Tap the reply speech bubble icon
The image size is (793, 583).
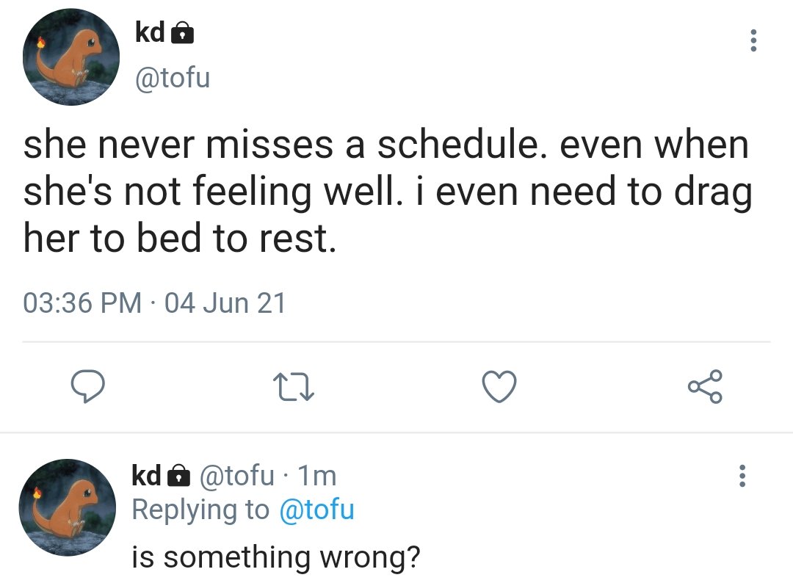pos(87,386)
